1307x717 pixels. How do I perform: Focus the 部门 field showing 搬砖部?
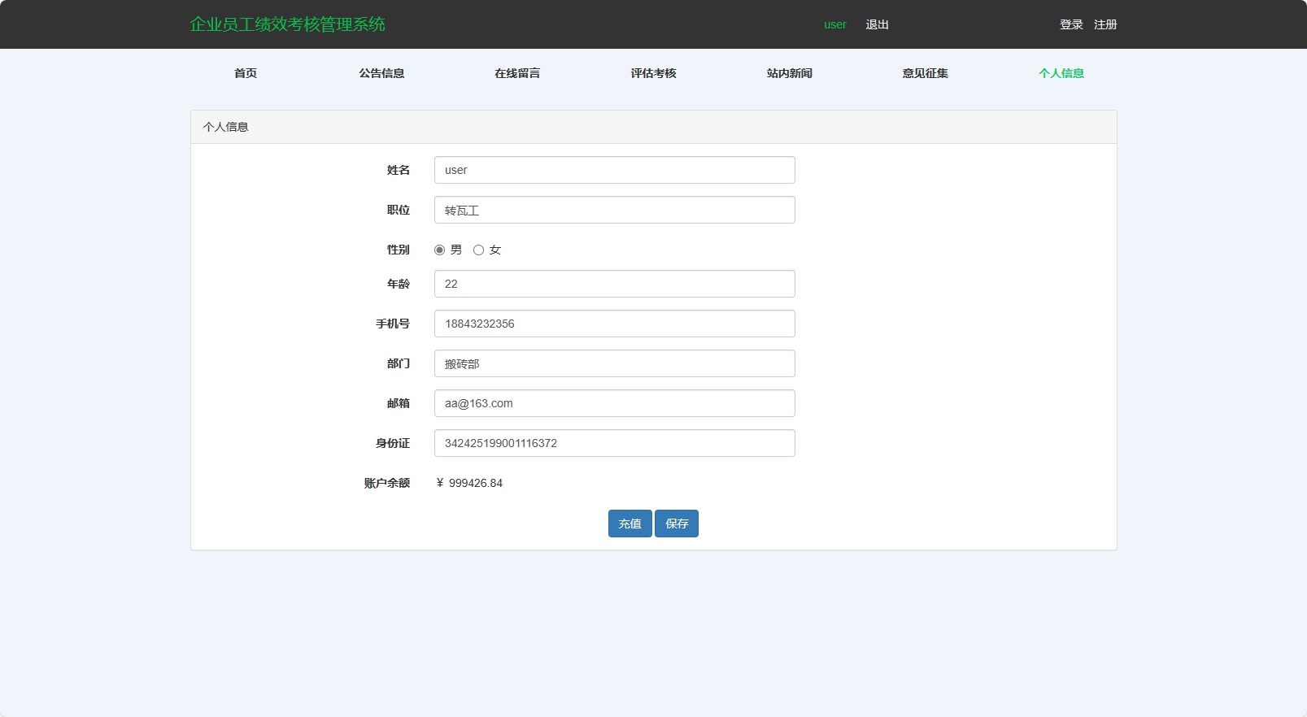tap(614, 363)
